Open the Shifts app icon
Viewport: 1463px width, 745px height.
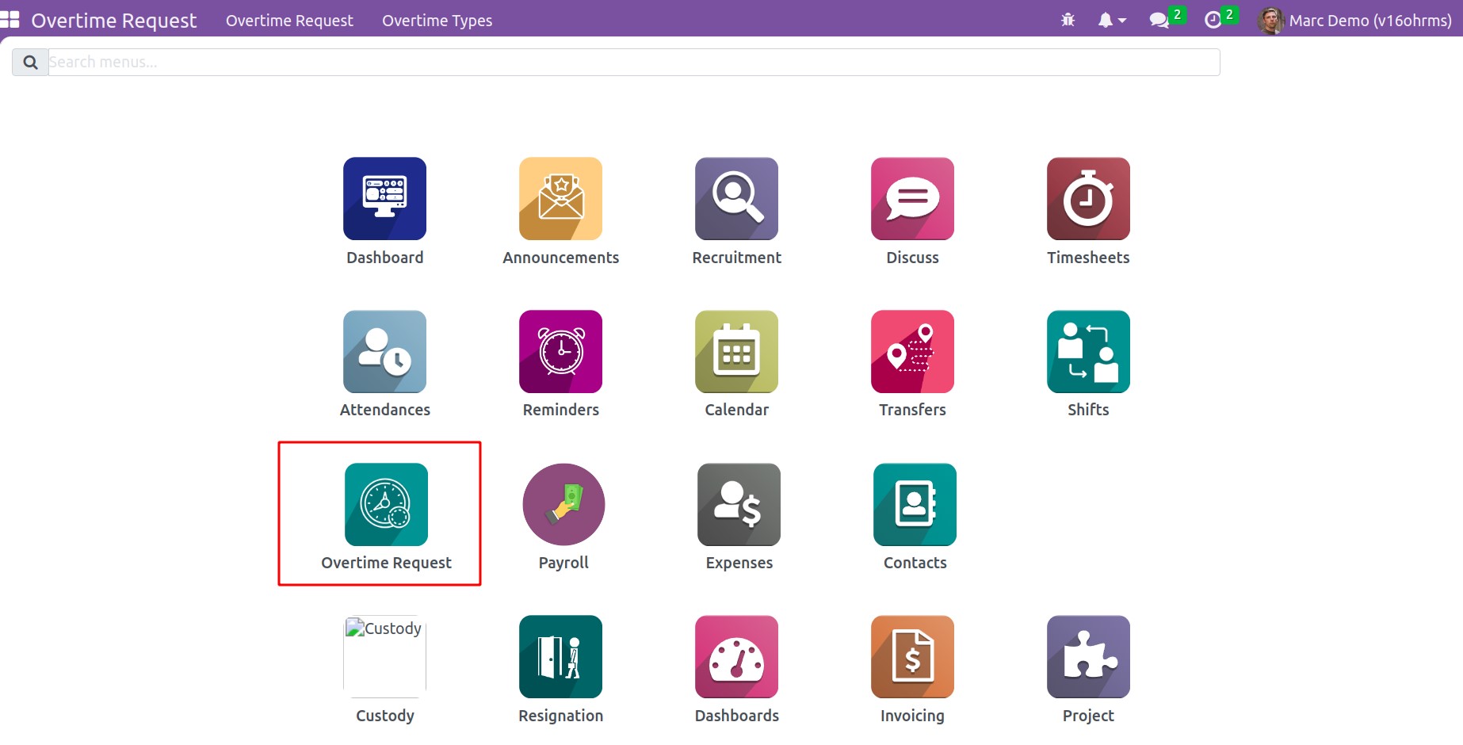(1087, 352)
